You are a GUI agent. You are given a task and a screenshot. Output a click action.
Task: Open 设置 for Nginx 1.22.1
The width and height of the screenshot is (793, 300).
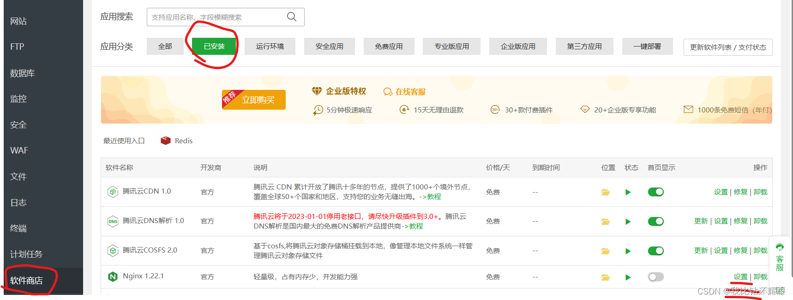pos(740,276)
